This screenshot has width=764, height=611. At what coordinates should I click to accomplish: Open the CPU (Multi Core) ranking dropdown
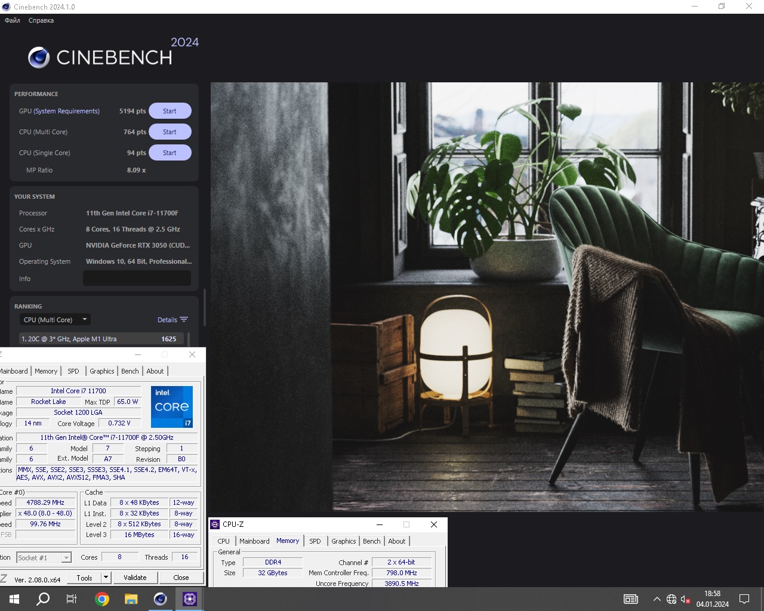[x=55, y=320]
